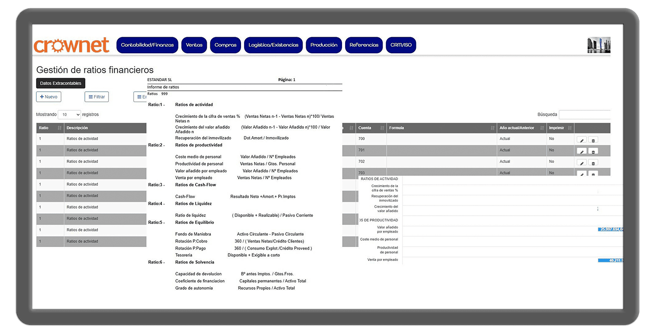Sort by Imprimir column sort icon
This screenshot has width=656, height=333.
[x=569, y=128]
